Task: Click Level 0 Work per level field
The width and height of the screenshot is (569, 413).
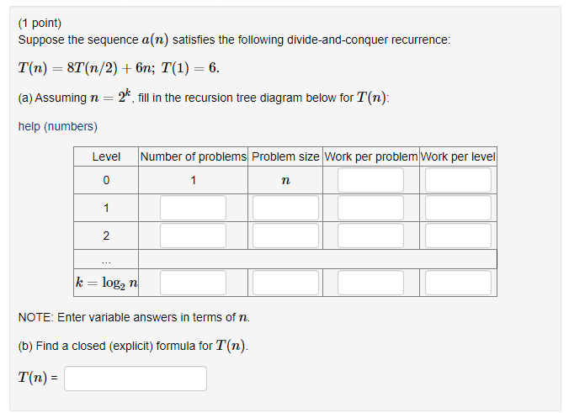Action: (x=458, y=180)
